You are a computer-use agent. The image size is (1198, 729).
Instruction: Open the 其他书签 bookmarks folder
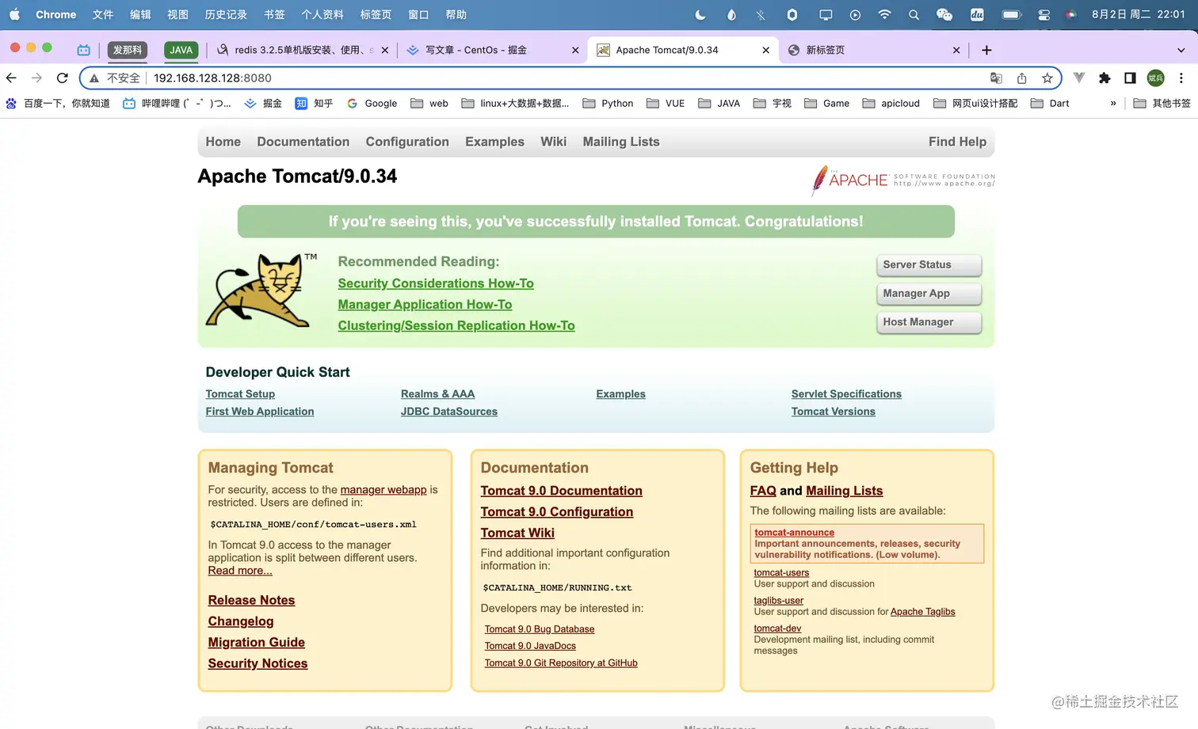pyautogui.click(x=1162, y=103)
